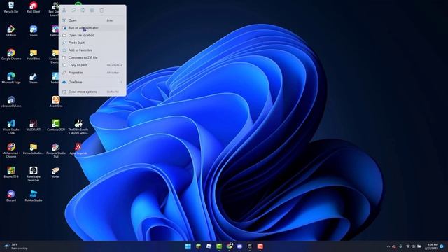This screenshot has height=252, width=448.
Task: Select the Roblox Studio desktop shortcut
Action: coord(34,196)
